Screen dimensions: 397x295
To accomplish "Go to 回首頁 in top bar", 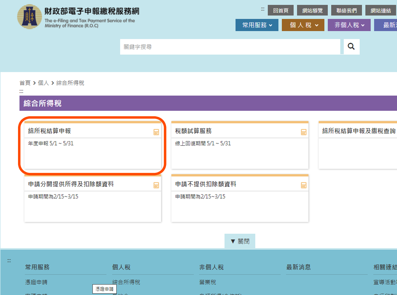I will [x=281, y=10].
